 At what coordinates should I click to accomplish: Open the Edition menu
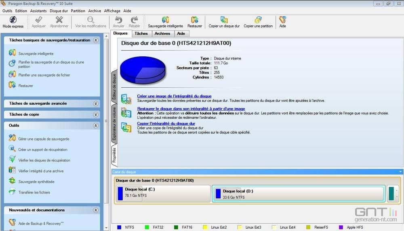[21, 11]
